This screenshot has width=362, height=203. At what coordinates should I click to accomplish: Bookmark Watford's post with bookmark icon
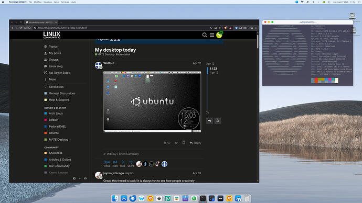pos(184,143)
